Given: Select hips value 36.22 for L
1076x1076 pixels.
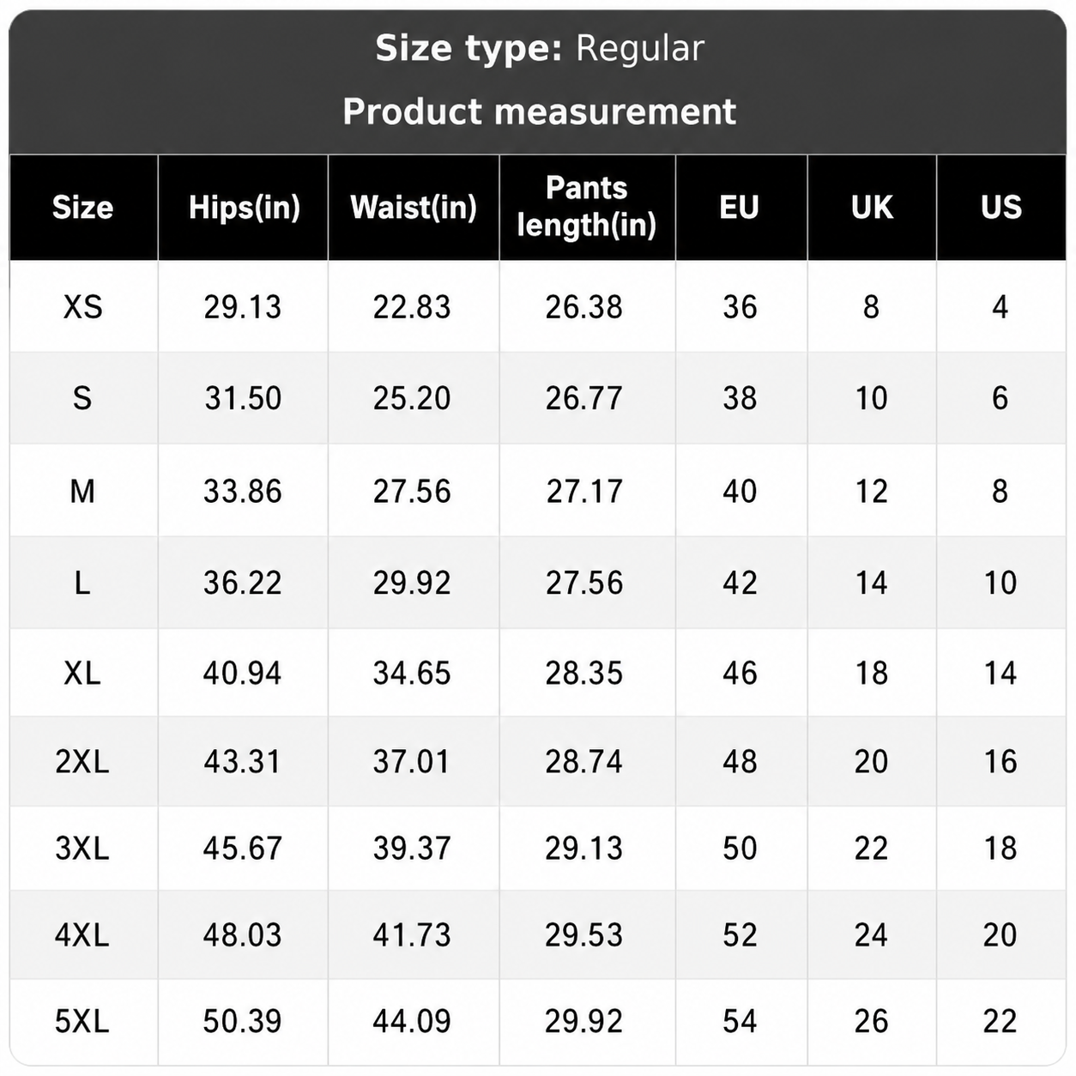Looking at the screenshot, I should tap(243, 583).
